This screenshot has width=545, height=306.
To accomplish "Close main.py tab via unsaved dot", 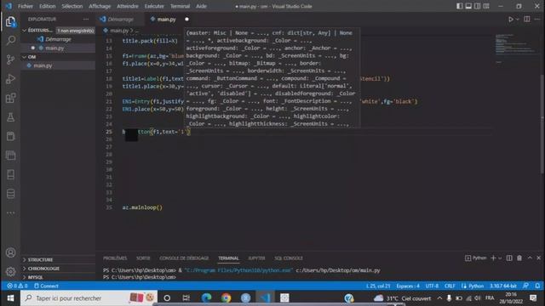I will [x=186, y=20].
